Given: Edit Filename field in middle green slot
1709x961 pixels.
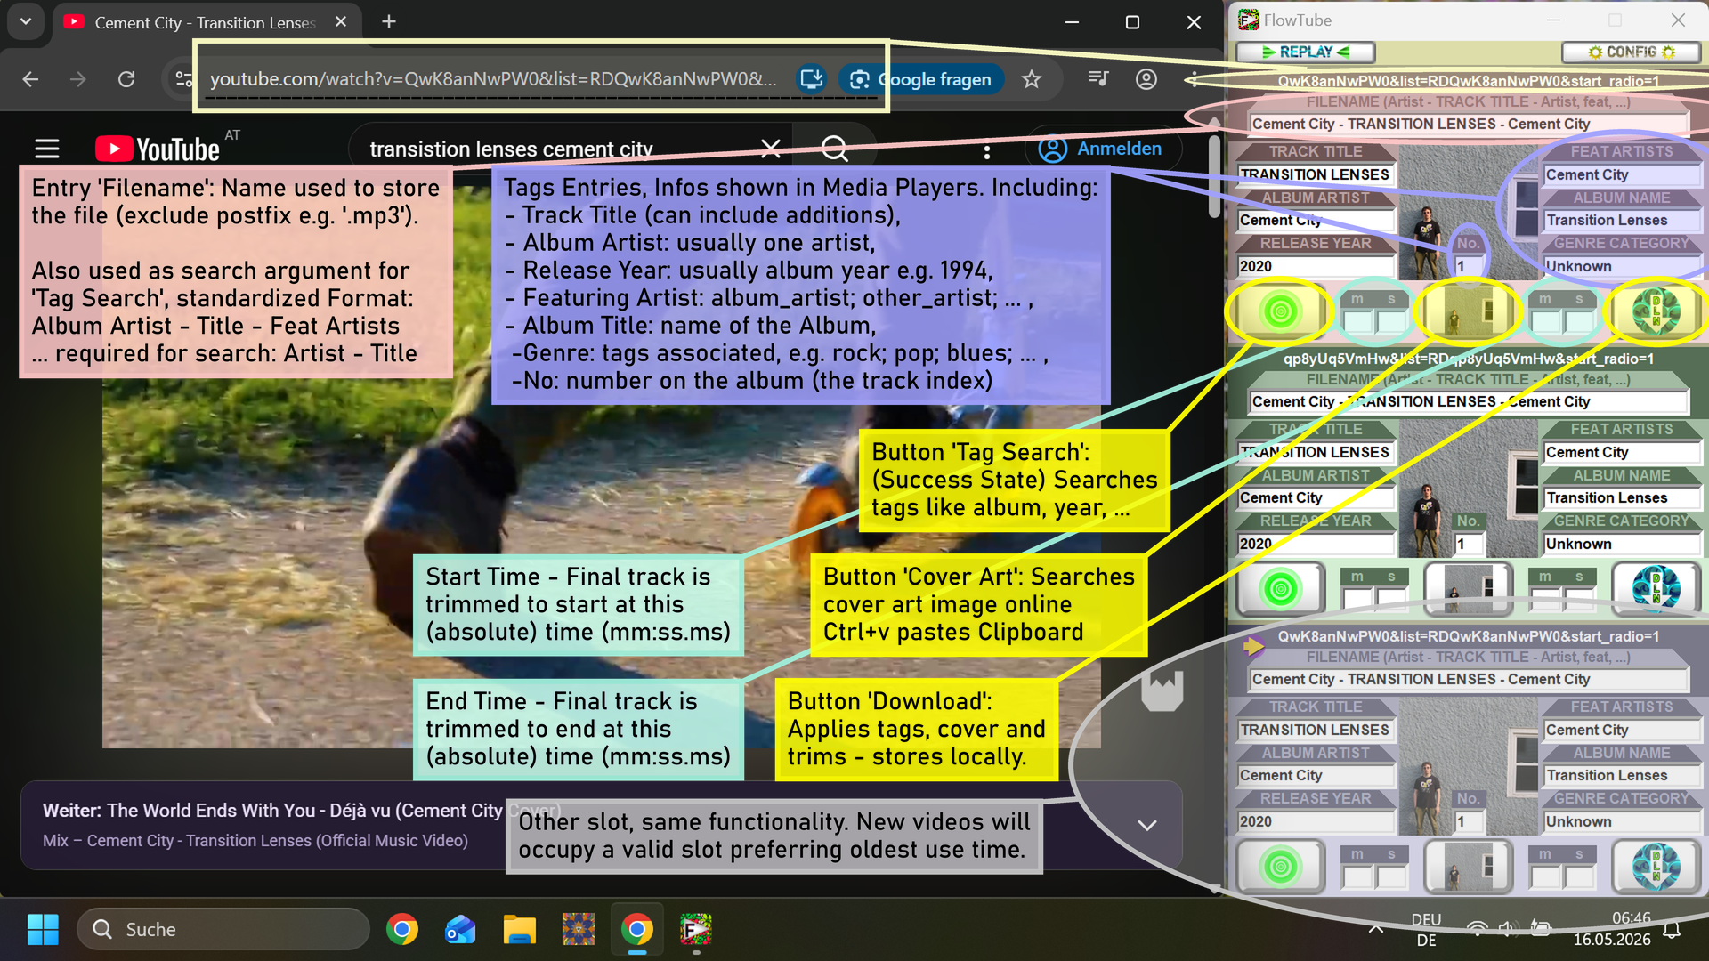Looking at the screenshot, I should [x=1469, y=402].
